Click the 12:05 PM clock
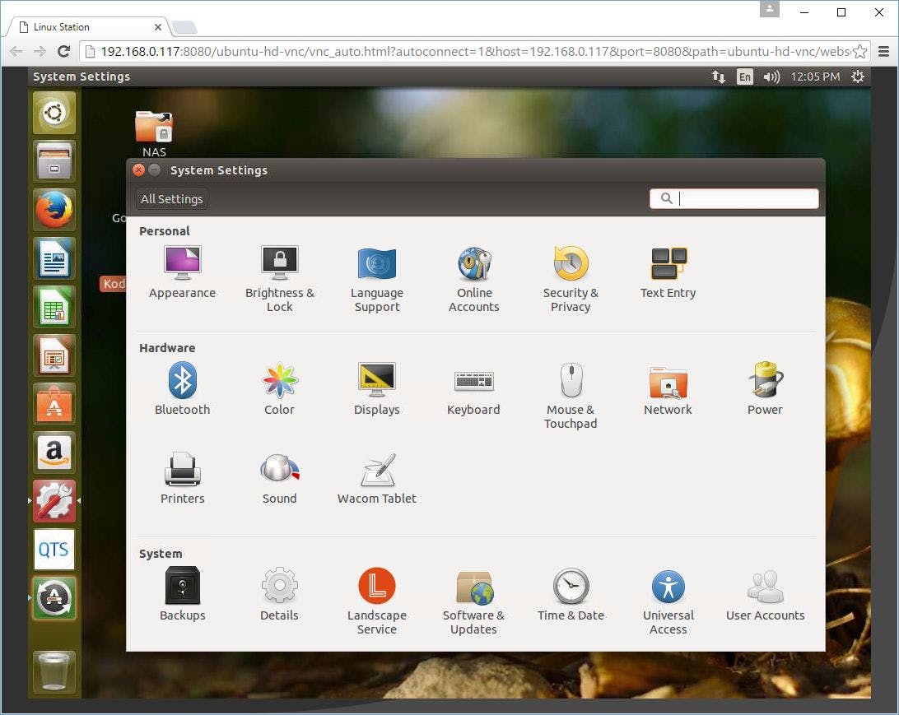 click(815, 77)
